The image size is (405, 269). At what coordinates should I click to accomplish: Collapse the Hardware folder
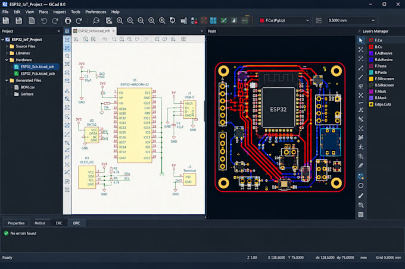[7, 60]
